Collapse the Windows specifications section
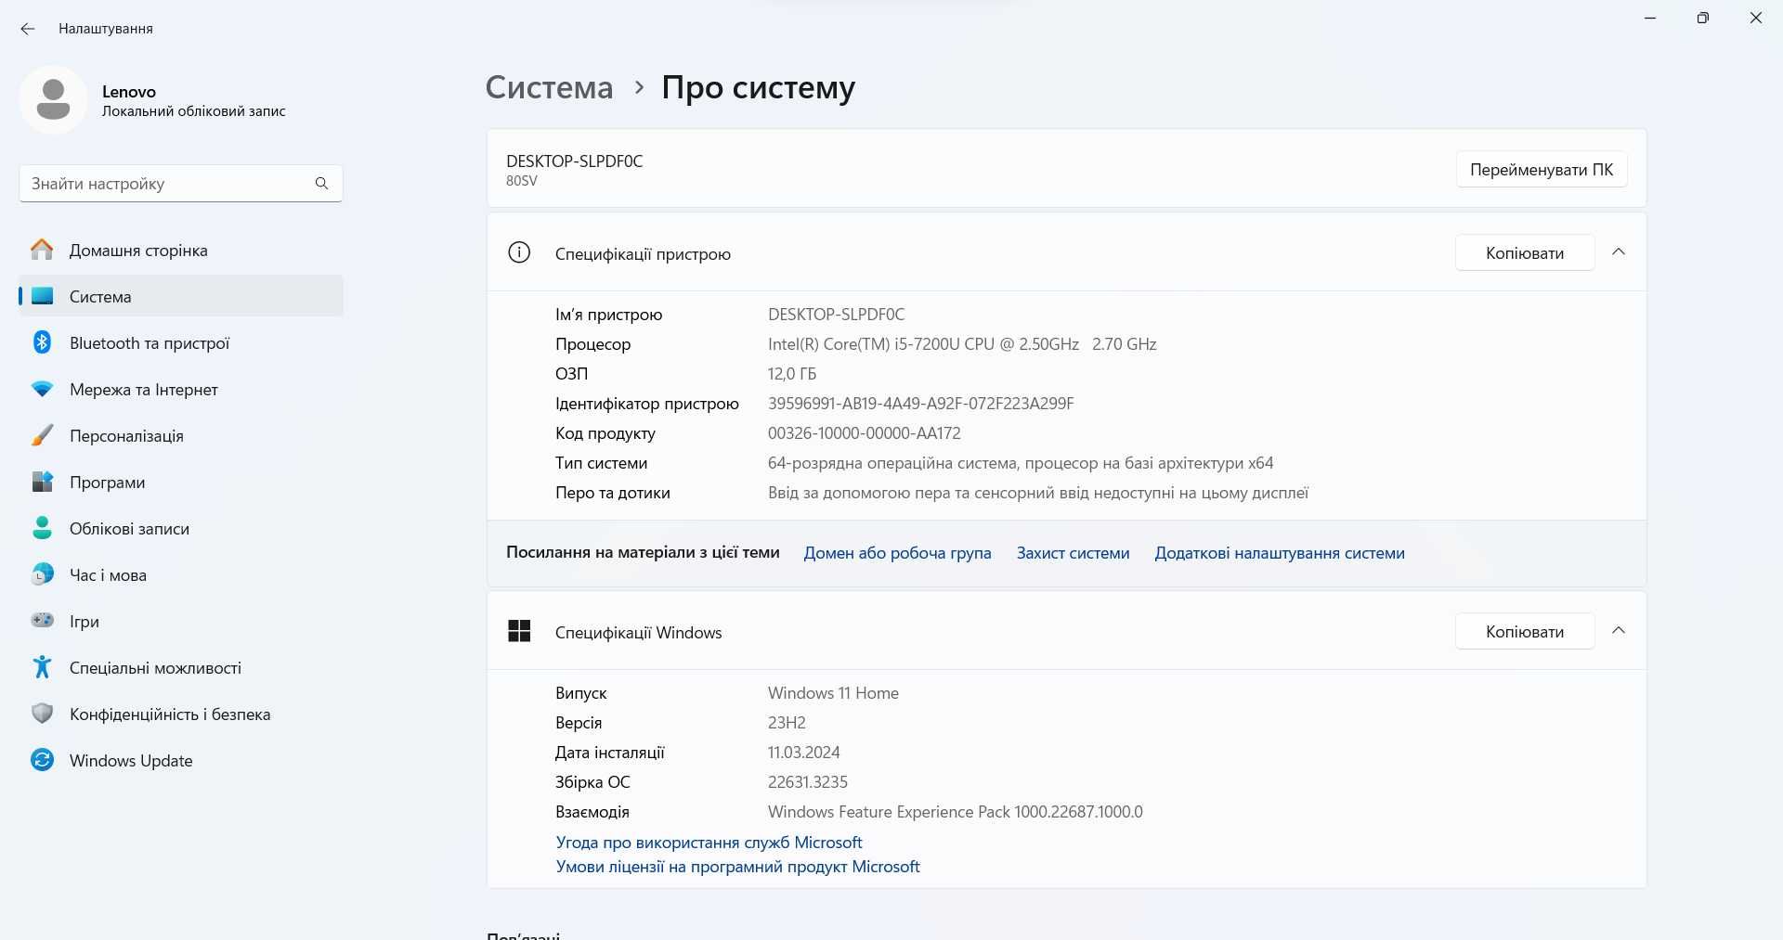The width and height of the screenshot is (1783, 940). [x=1619, y=631]
